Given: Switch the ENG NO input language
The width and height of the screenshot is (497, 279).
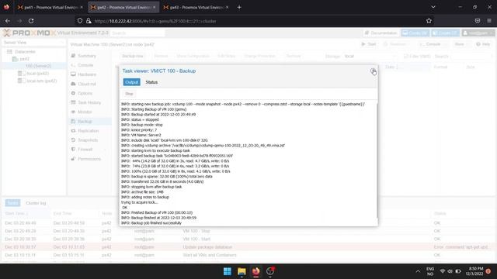Looking at the screenshot, I should [x=430, y=271].
